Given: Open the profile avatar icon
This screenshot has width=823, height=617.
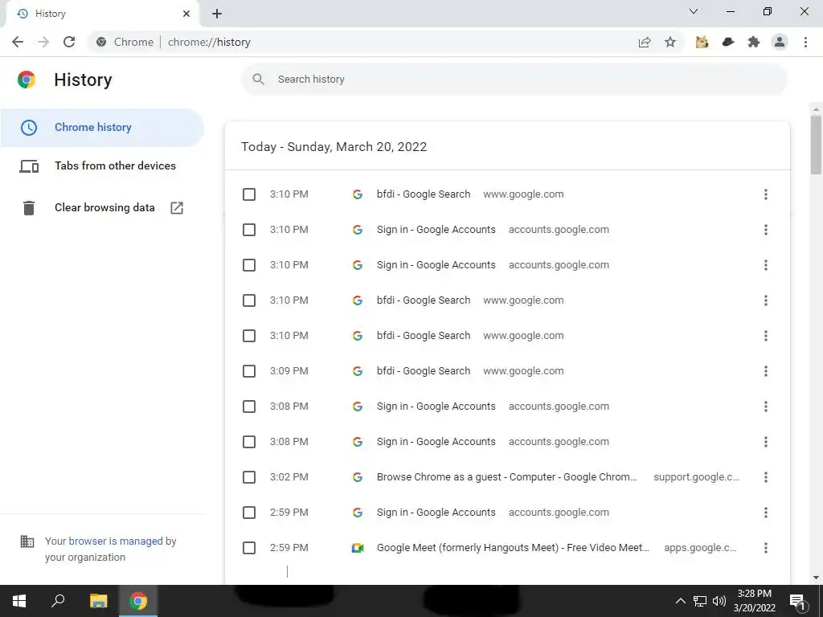Looking at the screenshot, I should [x=780, y=42].
